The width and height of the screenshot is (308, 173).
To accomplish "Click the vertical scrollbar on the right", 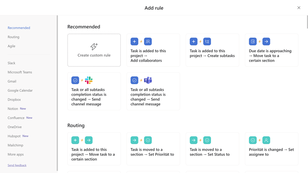I will click(x=307, y=22).
